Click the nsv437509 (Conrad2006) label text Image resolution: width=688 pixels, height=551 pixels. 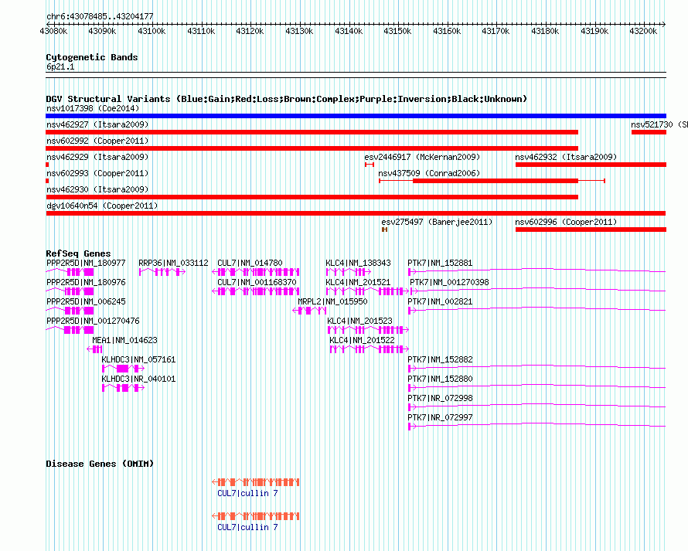pyautogui.click(x=429, y=173)
